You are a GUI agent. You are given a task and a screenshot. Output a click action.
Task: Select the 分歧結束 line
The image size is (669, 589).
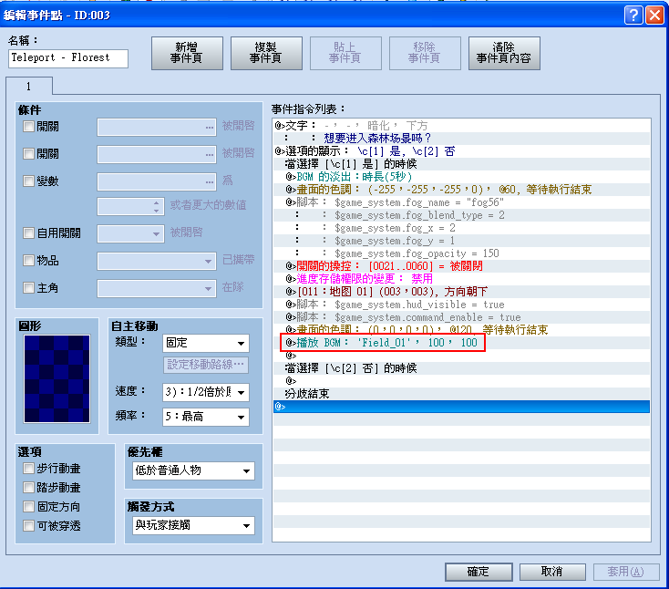[x=461, y=394]
